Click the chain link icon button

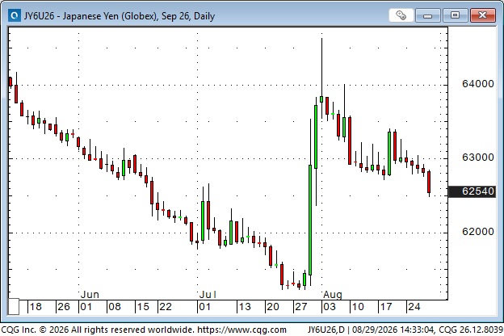401,15
